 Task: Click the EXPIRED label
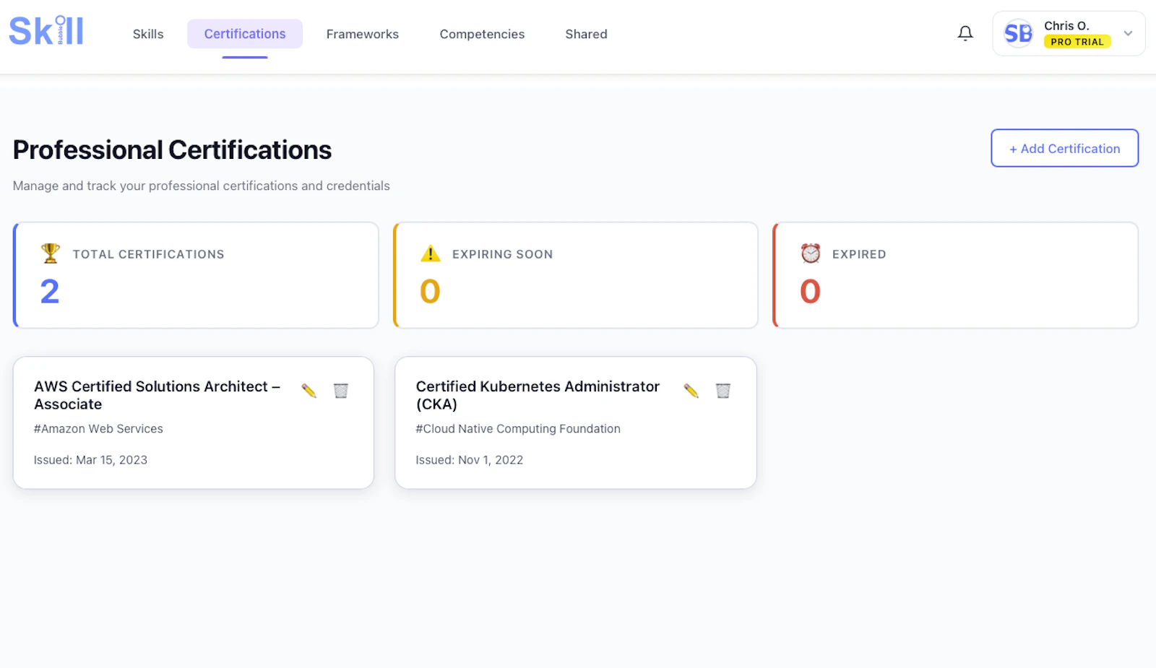click(x=858, y=254)
